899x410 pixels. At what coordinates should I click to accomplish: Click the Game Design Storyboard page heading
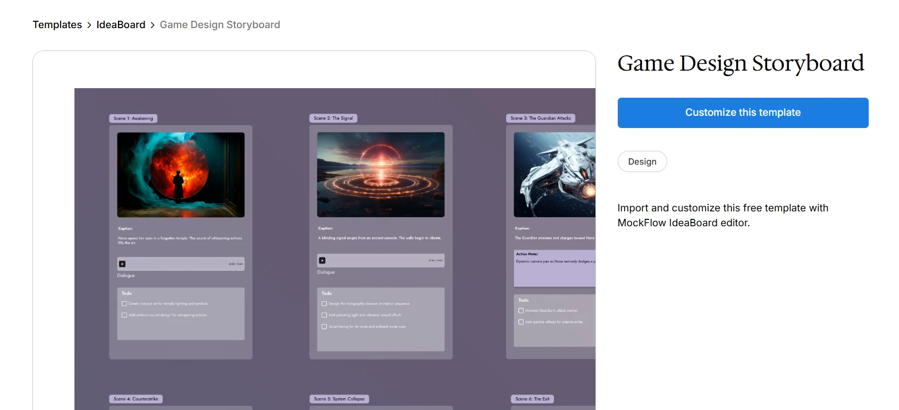[x=741, y=63]
